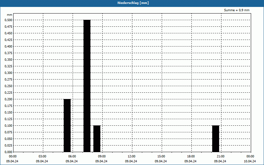Click the 0,375 y-axis label
This screenshot has height=165, width=264.
pos(9,53)
